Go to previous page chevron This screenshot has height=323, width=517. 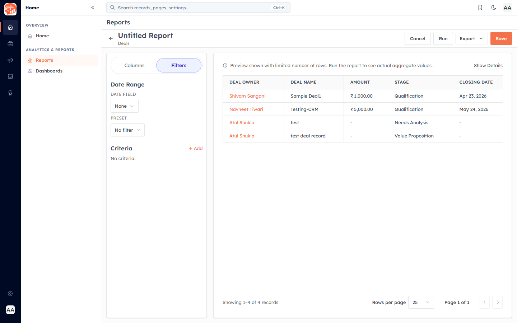[x=484, y=302]
